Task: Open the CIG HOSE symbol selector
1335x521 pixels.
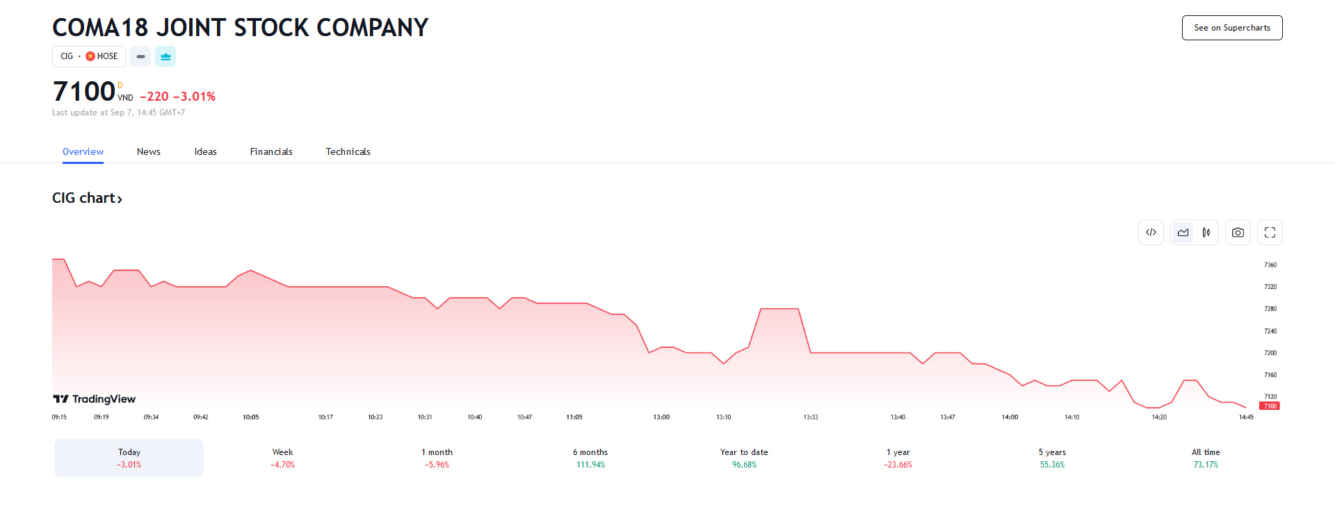Action: click(x=88, y=56)
